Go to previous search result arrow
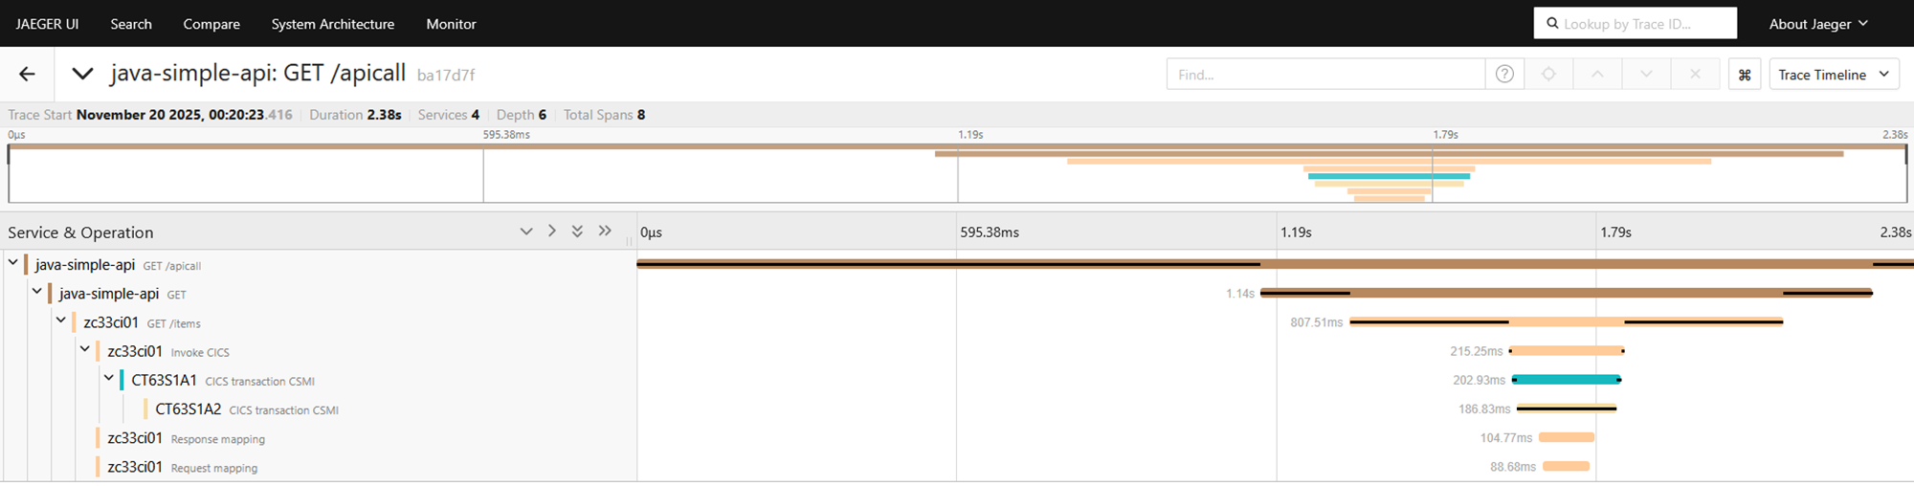This screenshot has width=1914, height=486. tap(1597, 74)
